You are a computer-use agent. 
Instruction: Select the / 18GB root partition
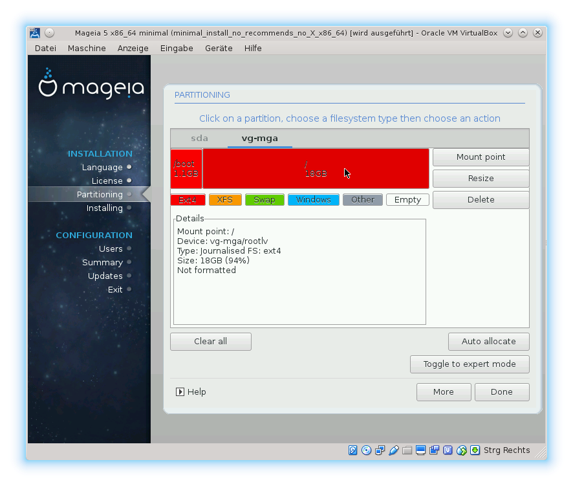point(316,169)
